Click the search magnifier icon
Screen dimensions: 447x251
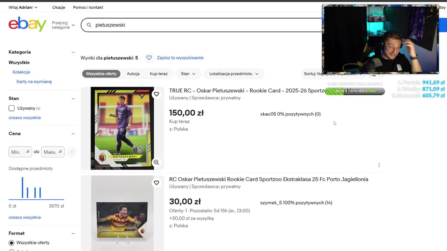(x=89, y=25)
